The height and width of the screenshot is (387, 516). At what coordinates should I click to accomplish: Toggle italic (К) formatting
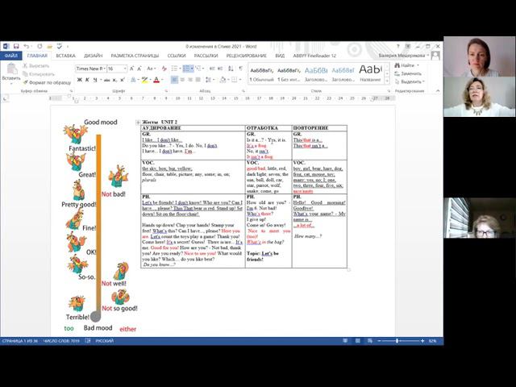click(x=87, y=80)
